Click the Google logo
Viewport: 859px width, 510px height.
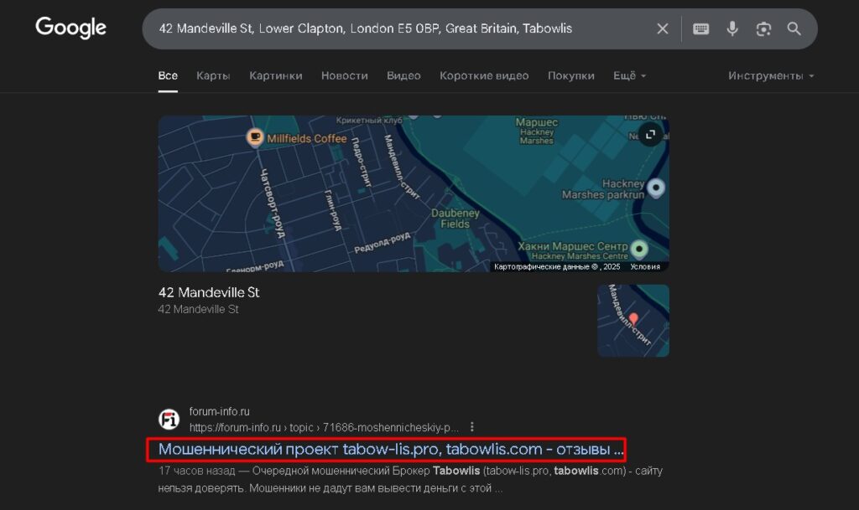[70, 28]
